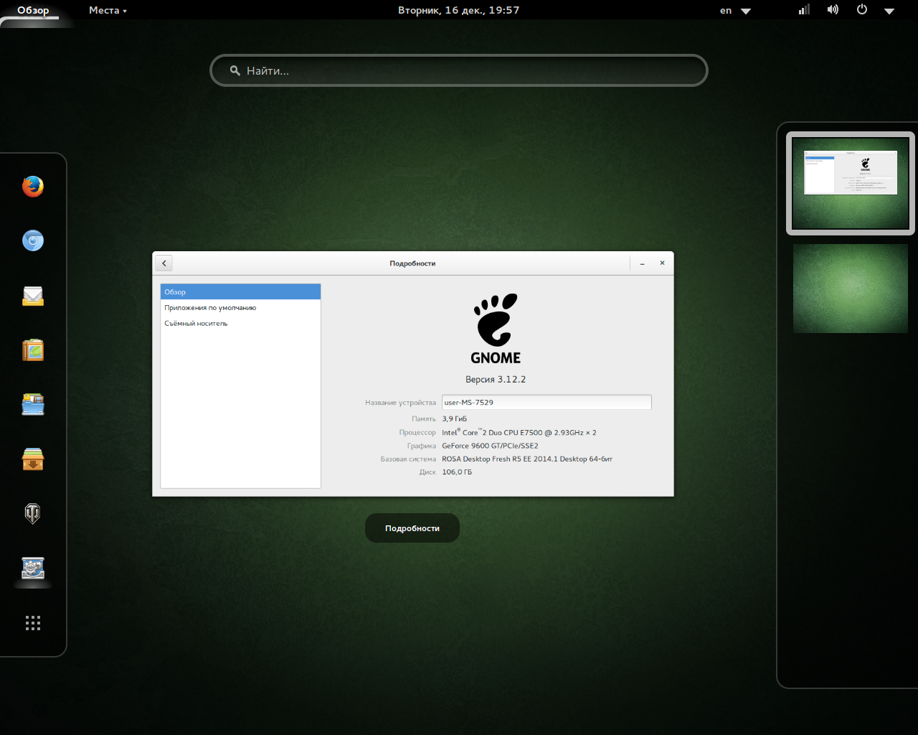The image size is (918, 735).
Task: Click the Обзор activities button
Action: (33, 11)
